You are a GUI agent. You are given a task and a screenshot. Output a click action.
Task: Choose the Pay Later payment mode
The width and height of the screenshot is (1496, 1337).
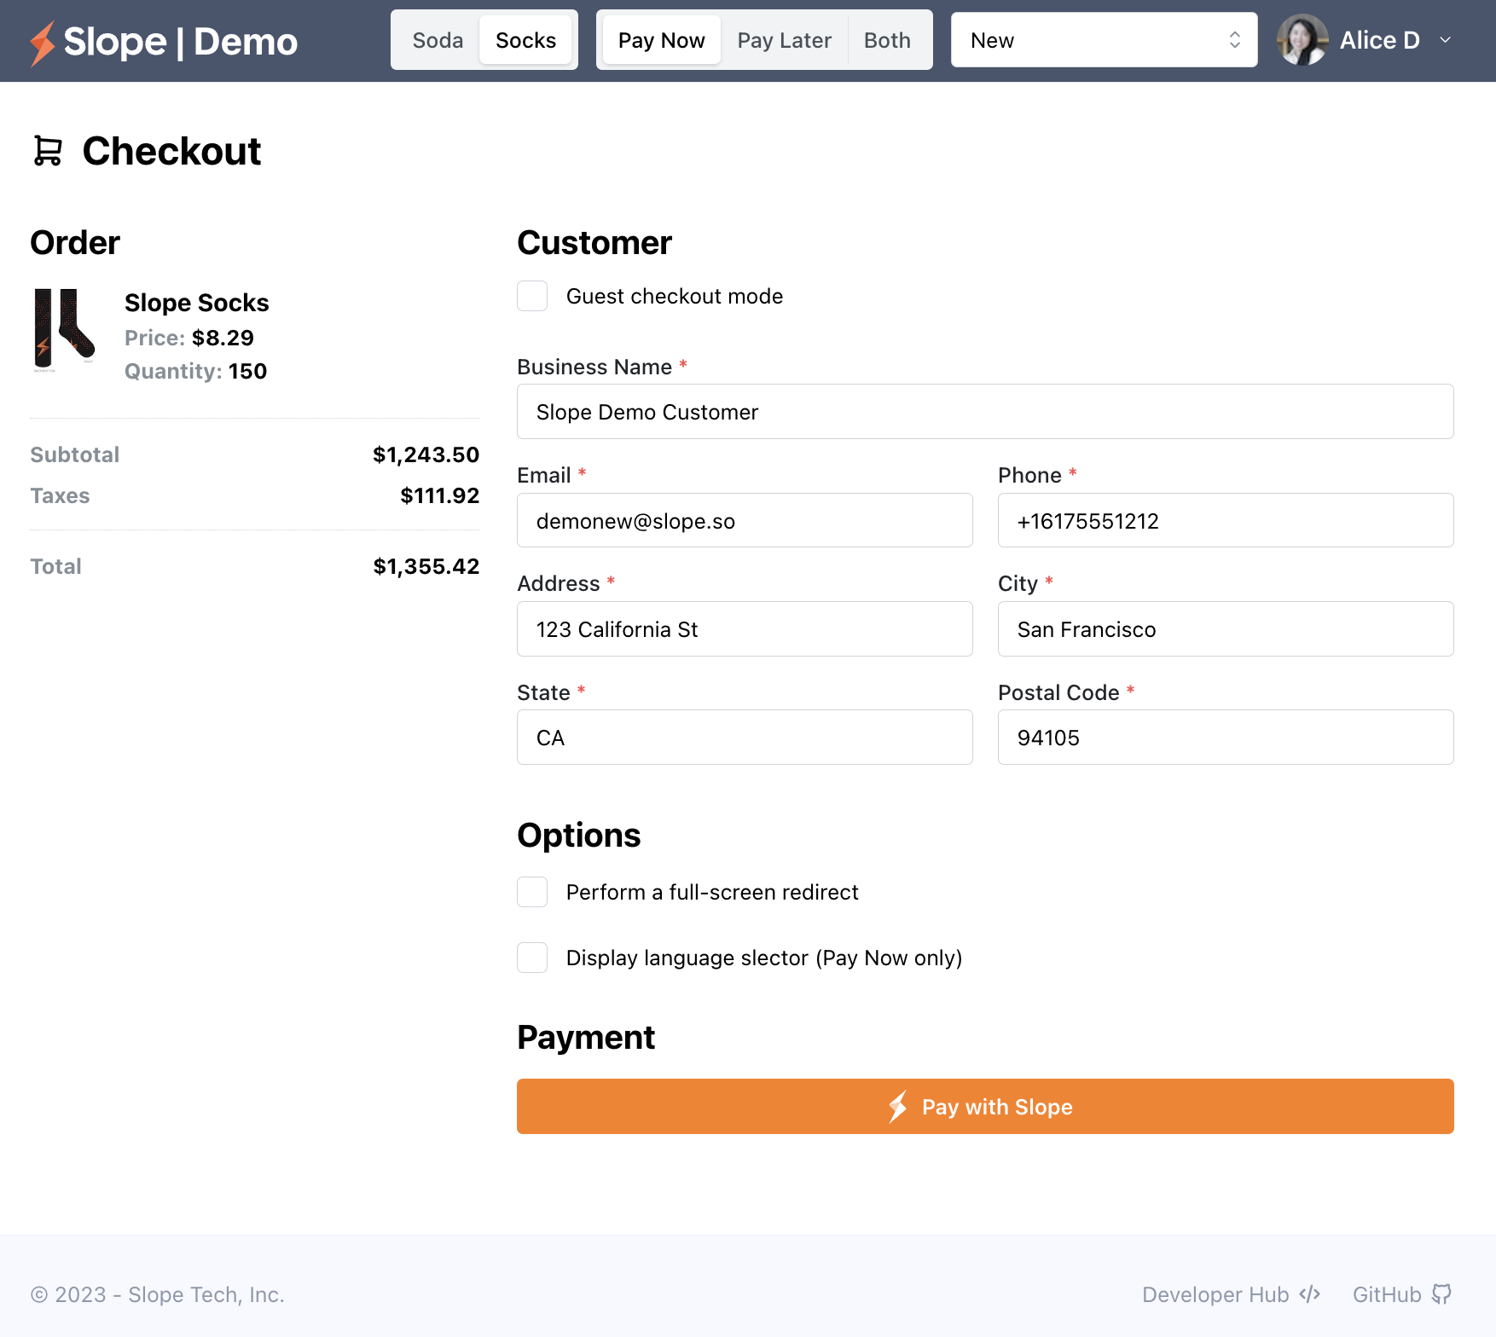(x=784, y=40)
